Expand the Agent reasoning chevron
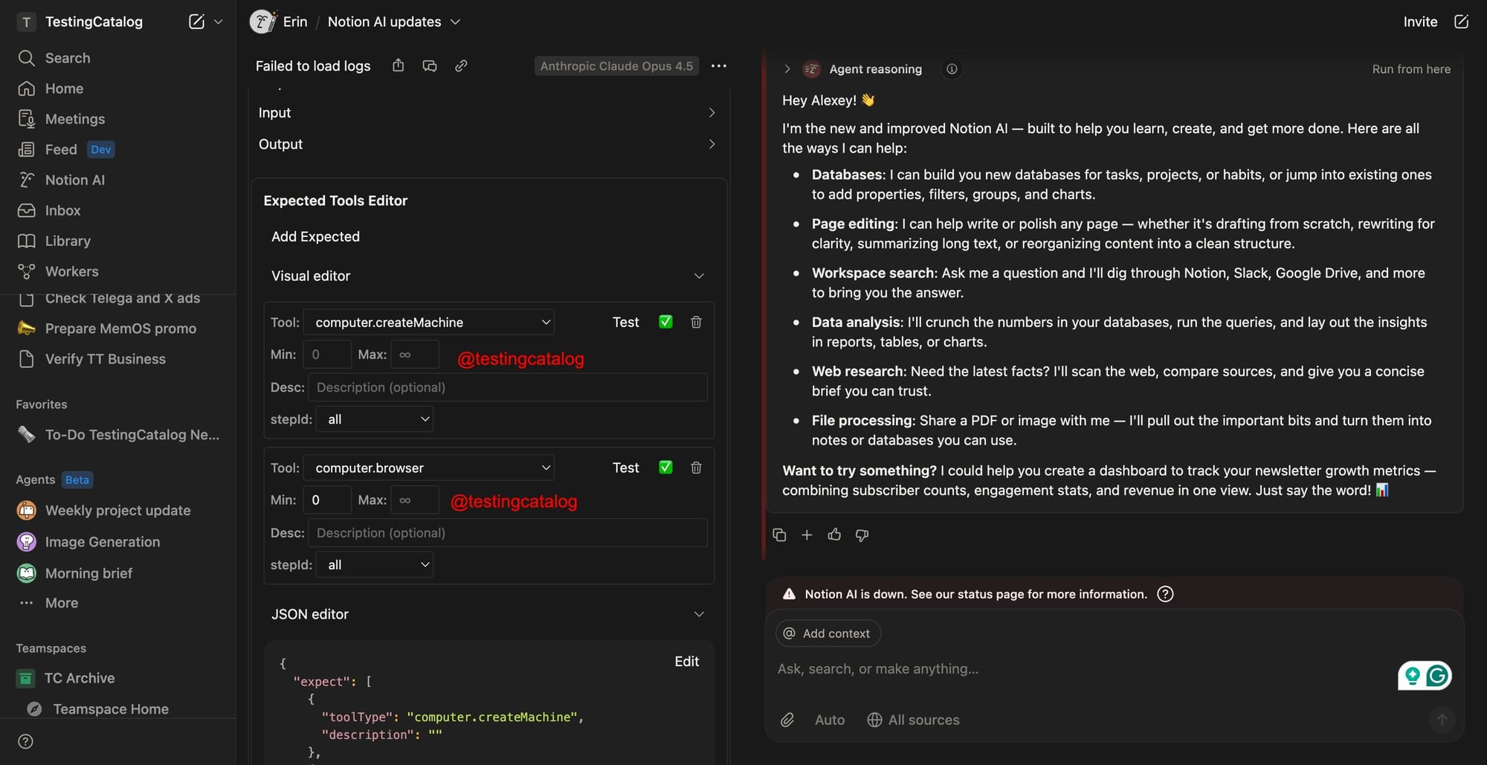This screenshot has width=1487, height=765. click(x=787, y=69)
